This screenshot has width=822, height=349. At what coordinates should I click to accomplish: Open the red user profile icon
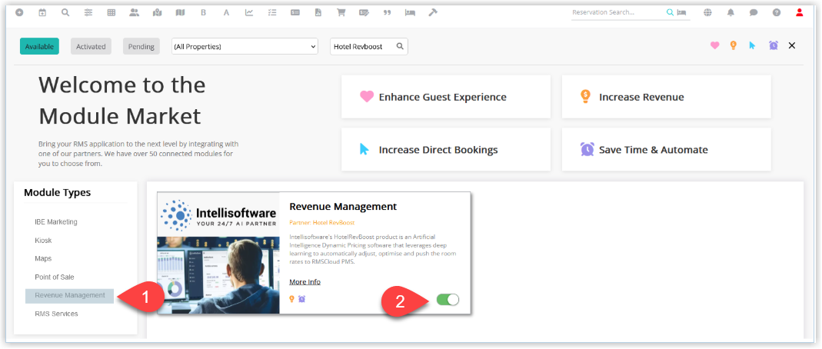800,12
